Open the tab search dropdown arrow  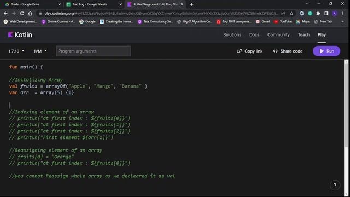pyautogui.click(x=307, y=4)
